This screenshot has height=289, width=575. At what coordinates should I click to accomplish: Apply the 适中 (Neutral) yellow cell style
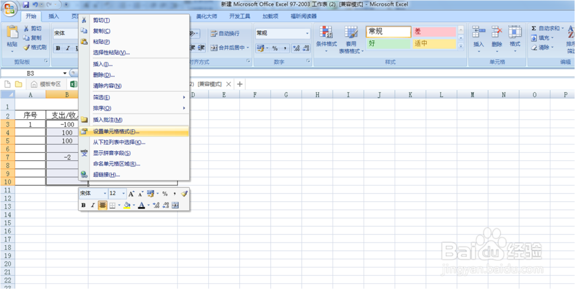434,44
